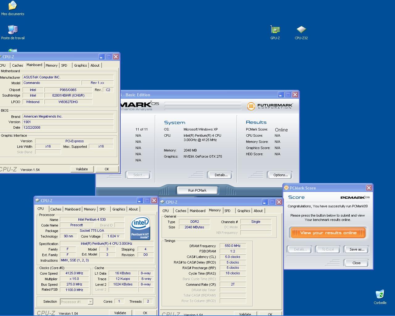Click To Excel in PCMark Score dialog
This screenshot has height=316, width=395.
(x=328, y=249)
